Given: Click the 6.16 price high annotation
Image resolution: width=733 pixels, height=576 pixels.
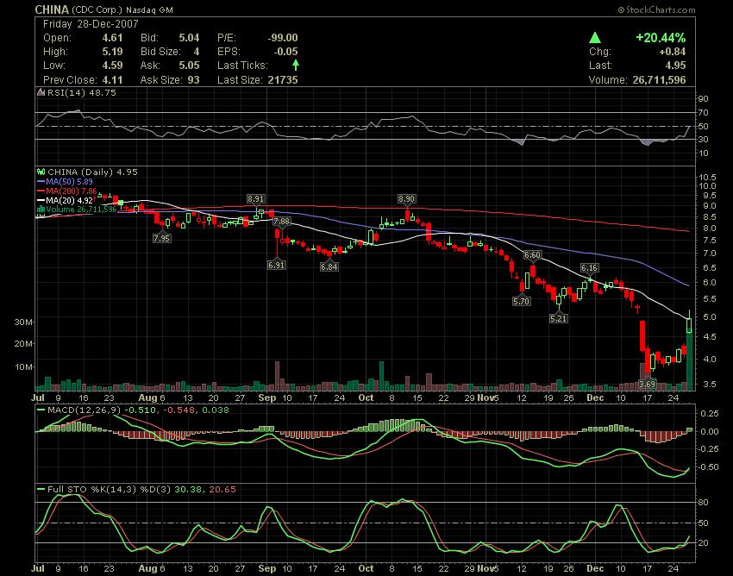Looking at the screenshot, I should (x=589, y=268).
